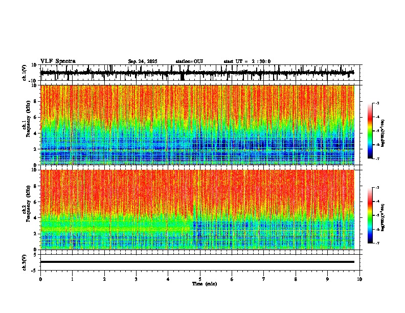Click time axis tick label '4'
The height and width of the screenshot is (313, 405).
168,279
